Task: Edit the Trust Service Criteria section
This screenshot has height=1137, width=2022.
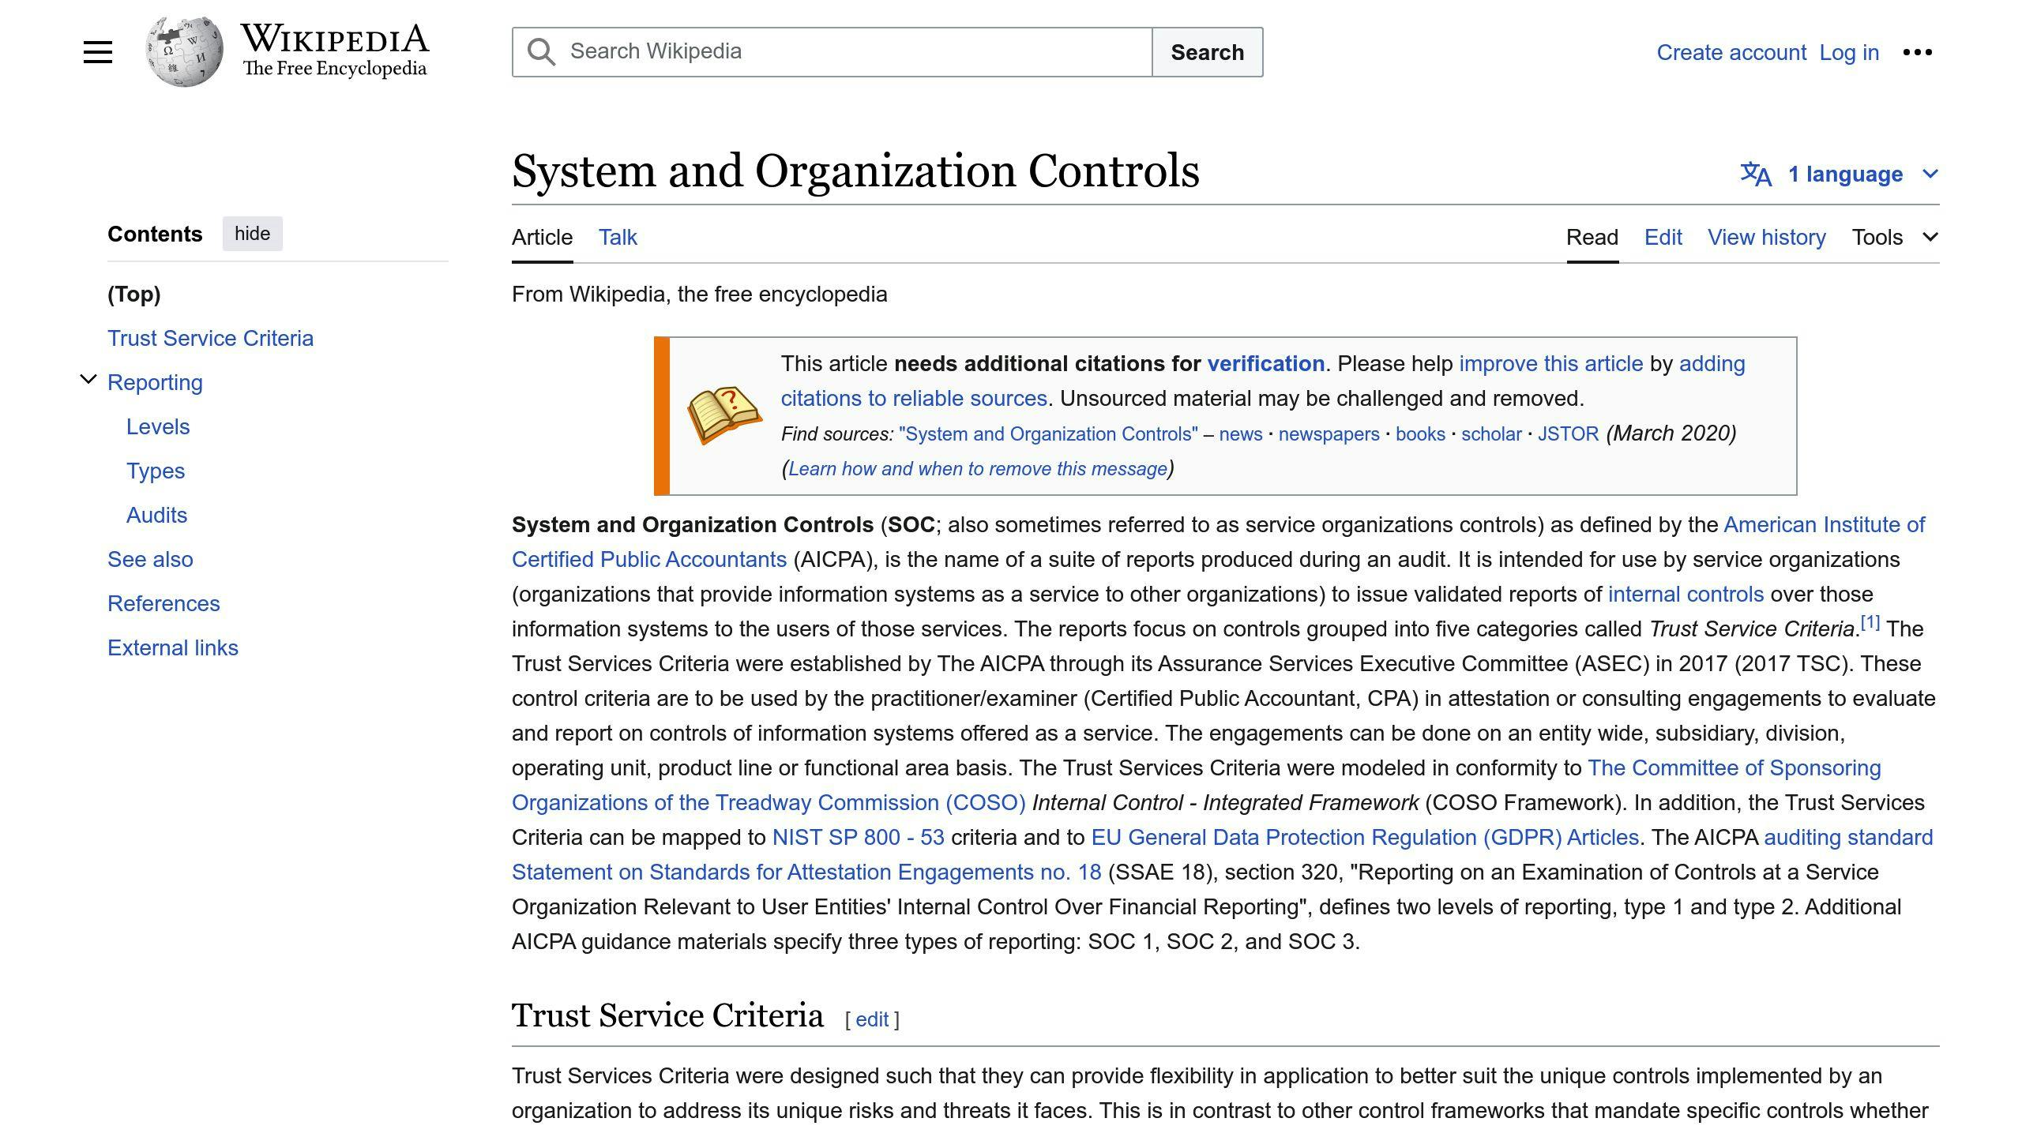Action: pyautogui.click(x=871, y=1019)
